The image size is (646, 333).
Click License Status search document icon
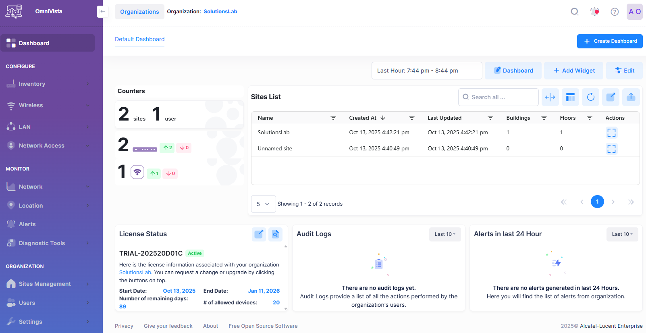(x=275, y=234)
